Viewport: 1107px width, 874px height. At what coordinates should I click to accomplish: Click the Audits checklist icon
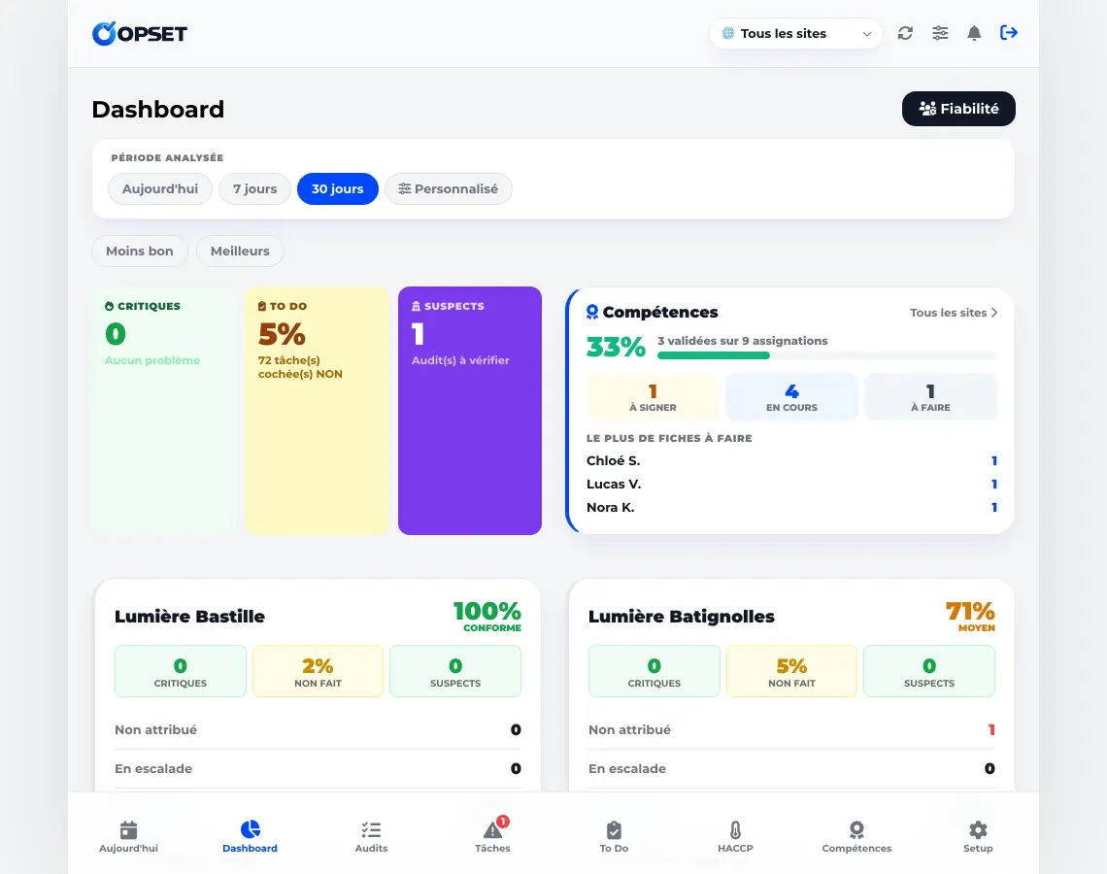click(x=371, y=829)
